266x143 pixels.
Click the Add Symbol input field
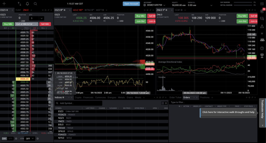point(78,103)
